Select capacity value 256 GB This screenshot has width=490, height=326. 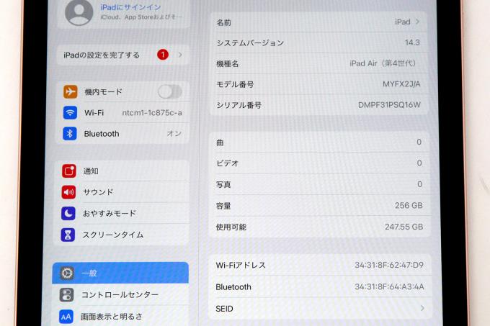409,206
